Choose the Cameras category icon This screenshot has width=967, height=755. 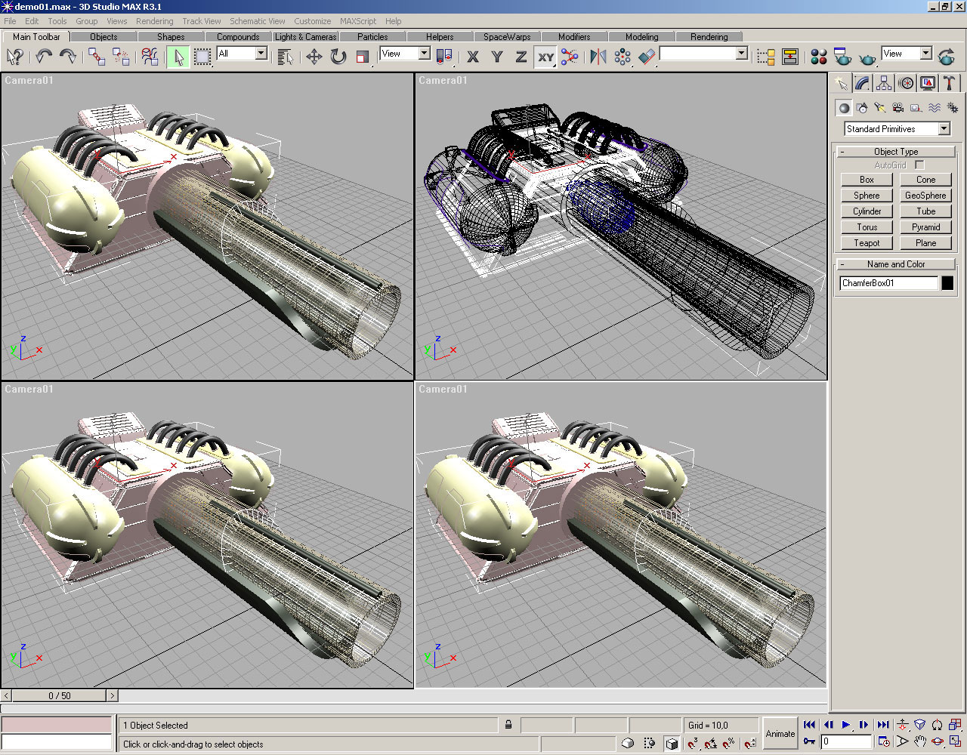tap(897, 108)
